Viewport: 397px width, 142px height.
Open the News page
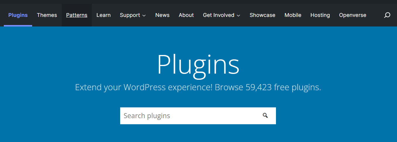[x=163, y=15]
